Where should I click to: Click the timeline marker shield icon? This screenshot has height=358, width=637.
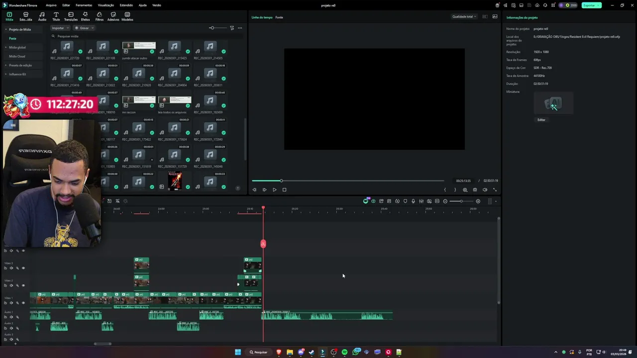pos(405,201)
